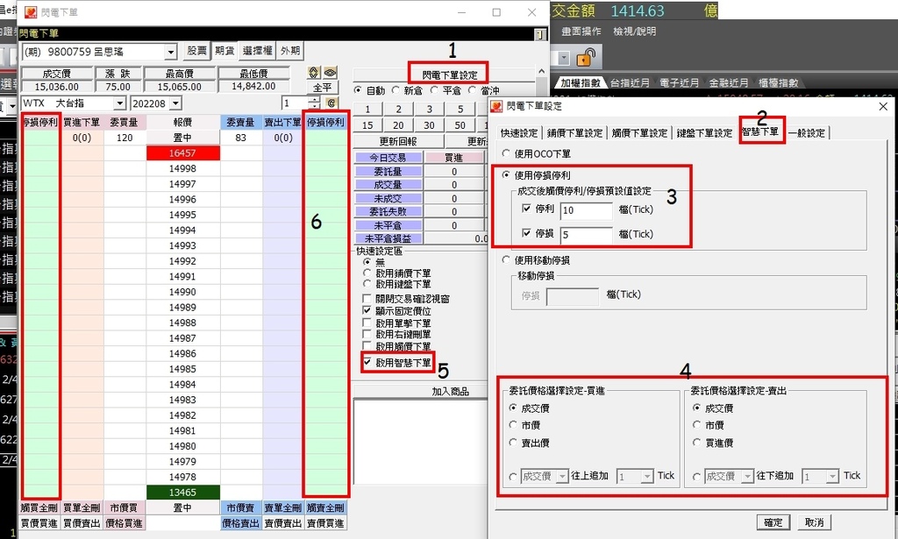
Task: Select 新倉 radio button
Action: tap(396, 90)
